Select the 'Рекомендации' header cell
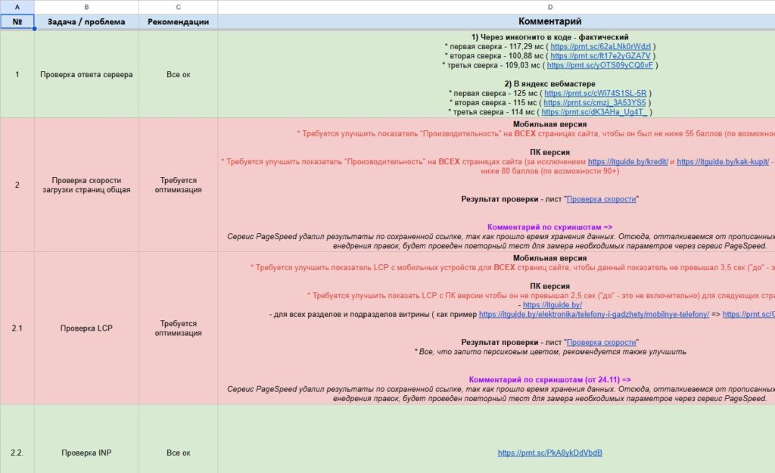Viewport: 775px width, 473px height. click(x=178, y=22)
